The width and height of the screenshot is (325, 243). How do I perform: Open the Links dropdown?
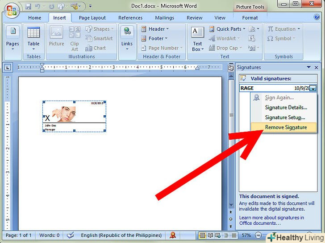127,39
